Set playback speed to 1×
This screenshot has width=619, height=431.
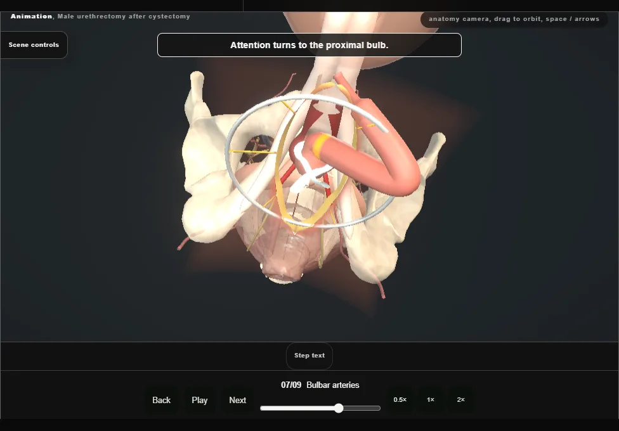click(431, 400)
